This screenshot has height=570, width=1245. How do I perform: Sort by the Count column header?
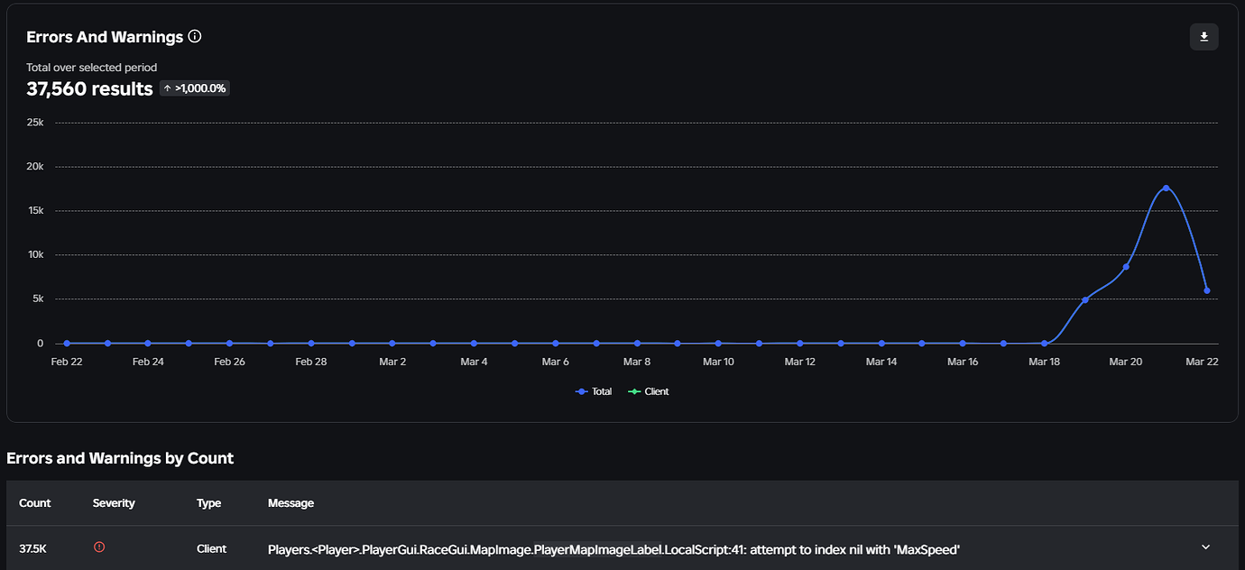pos(35,503)
